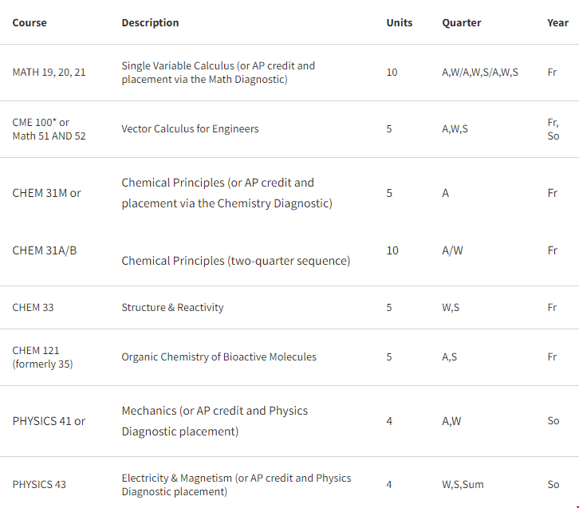Click the Year column header
Screen dimensions: 579x508
click(x=557, y=22)
